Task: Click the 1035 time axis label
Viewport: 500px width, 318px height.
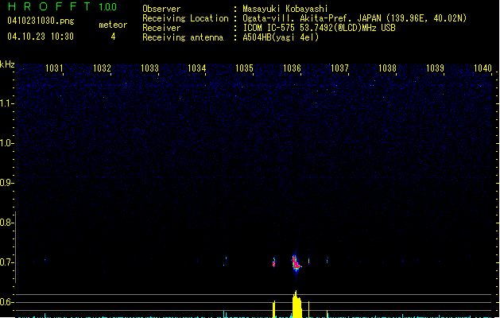Action: point(244,68)
